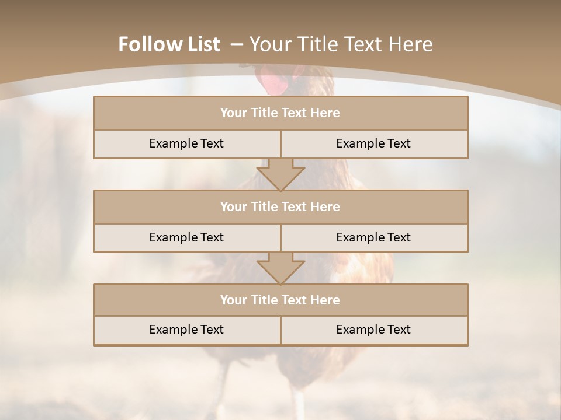The width and height of the screenshot is (561, 420).
Task: Click third block's left Example Text cell
Action: click(x=187, y=330)
